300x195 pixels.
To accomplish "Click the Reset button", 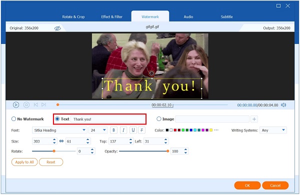I will coord(51,162).
